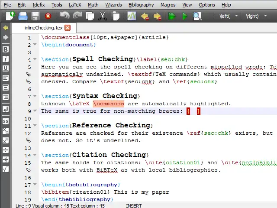The width and height of the screenshot is (277, 208).
Task: Click line number 12 in the gutter
Action: coord(28,133)
